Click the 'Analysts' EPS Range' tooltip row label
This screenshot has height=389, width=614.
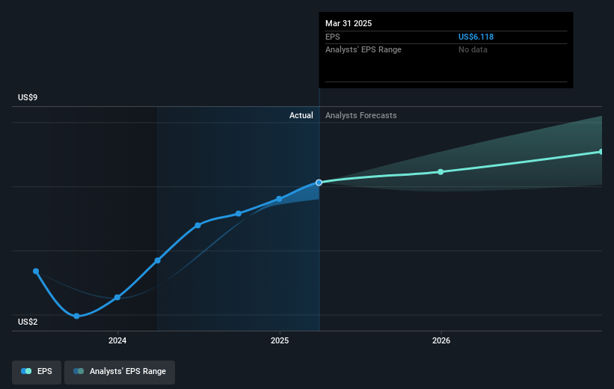coord(363,50)
